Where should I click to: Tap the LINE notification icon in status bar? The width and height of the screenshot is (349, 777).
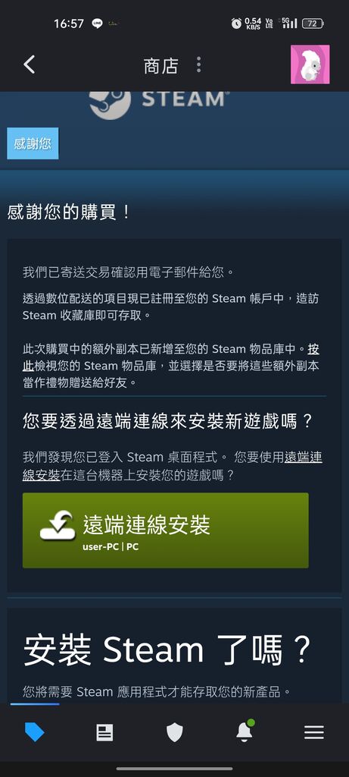pyautogui.click(x=98, y=24)
